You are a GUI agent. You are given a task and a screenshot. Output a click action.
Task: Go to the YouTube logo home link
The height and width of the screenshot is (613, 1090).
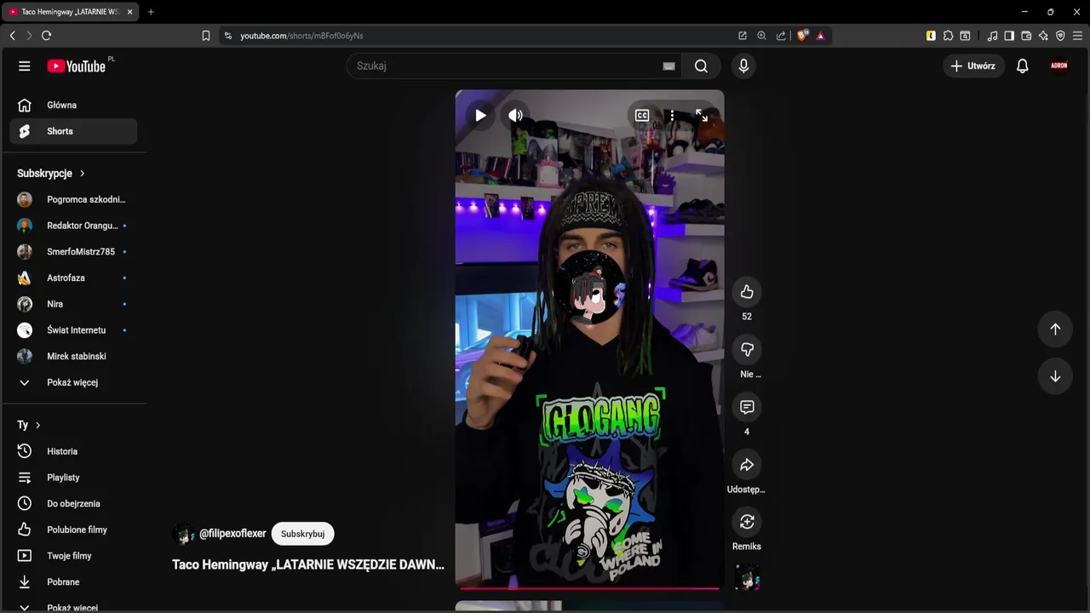77,66
